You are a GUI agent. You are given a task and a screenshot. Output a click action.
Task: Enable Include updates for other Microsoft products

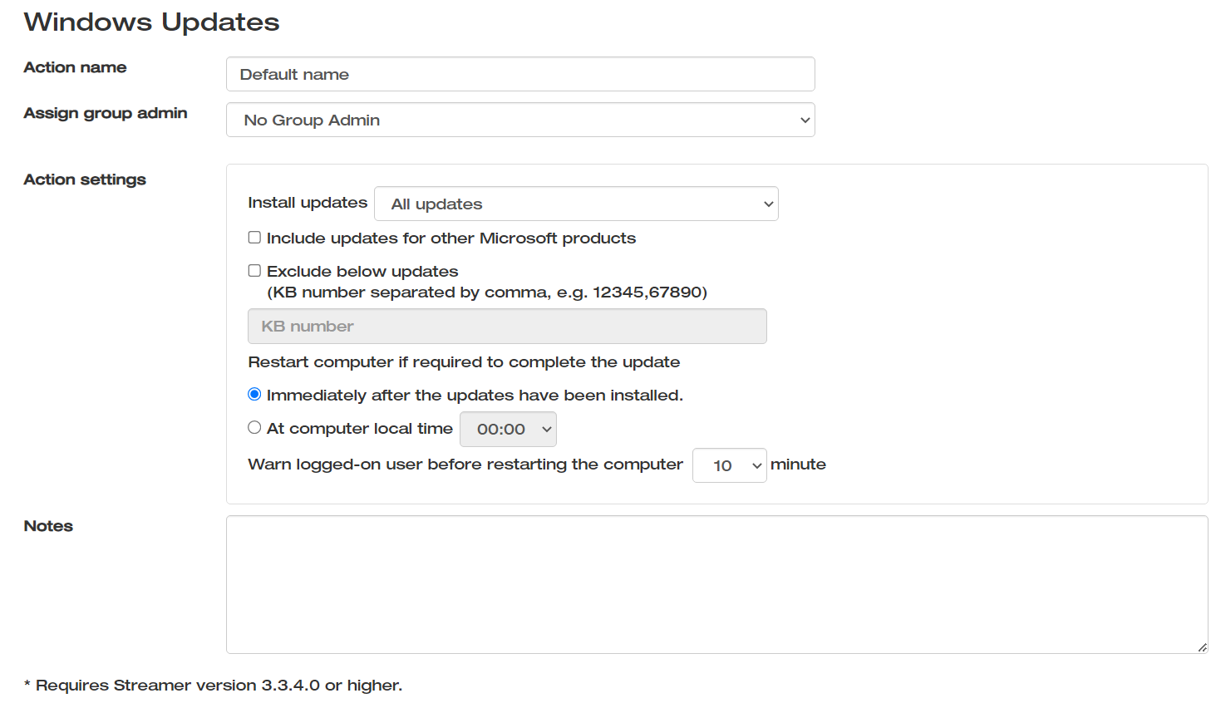254,238
